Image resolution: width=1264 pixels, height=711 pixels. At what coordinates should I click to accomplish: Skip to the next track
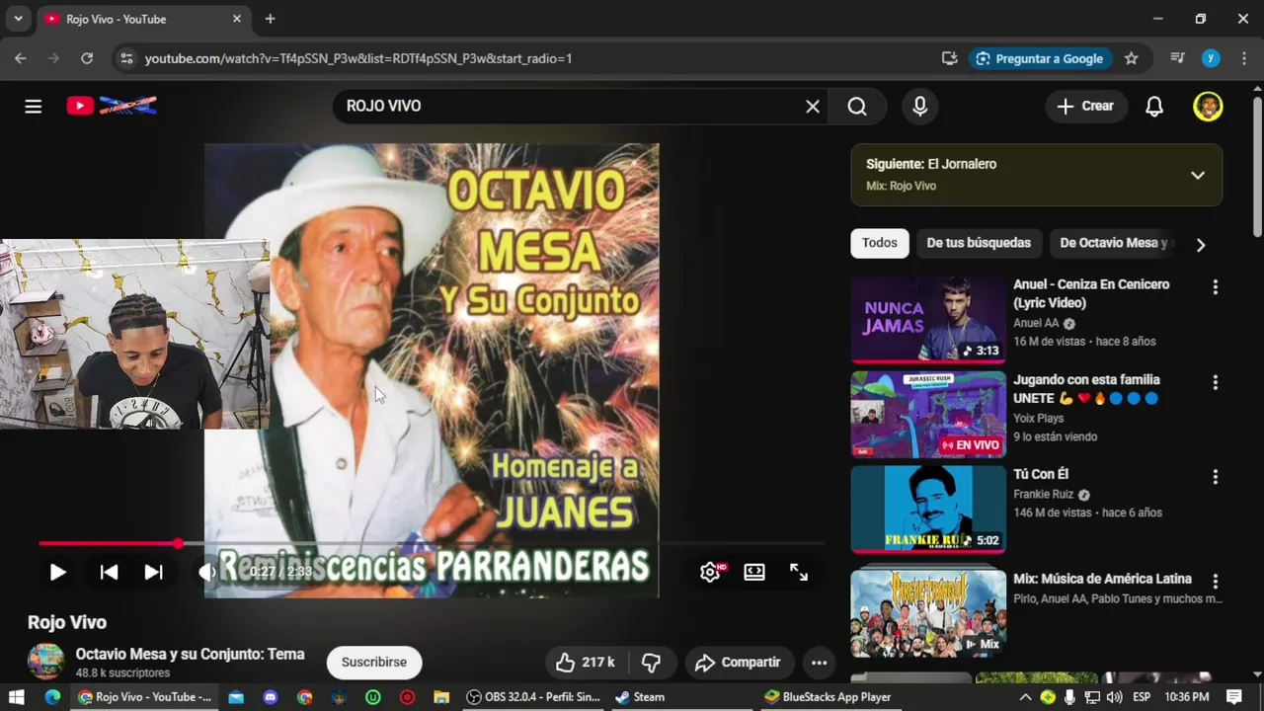pyautogui.click(x=153, y=572)
